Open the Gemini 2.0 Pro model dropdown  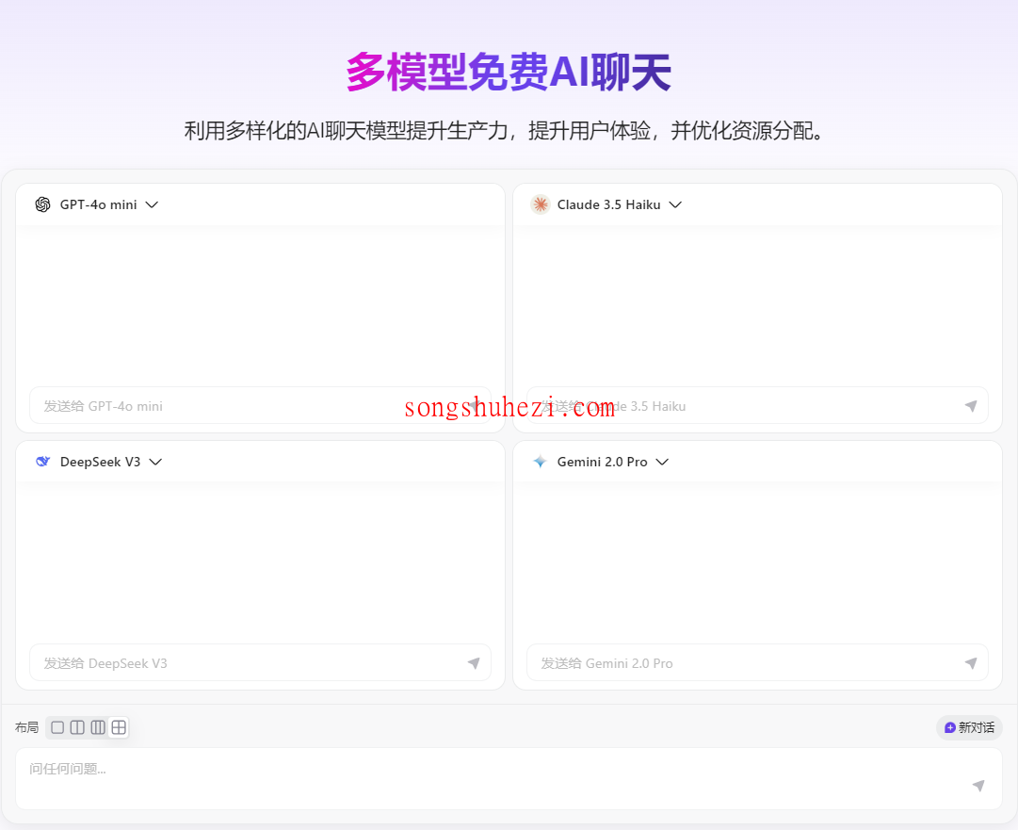coord(662,462)
